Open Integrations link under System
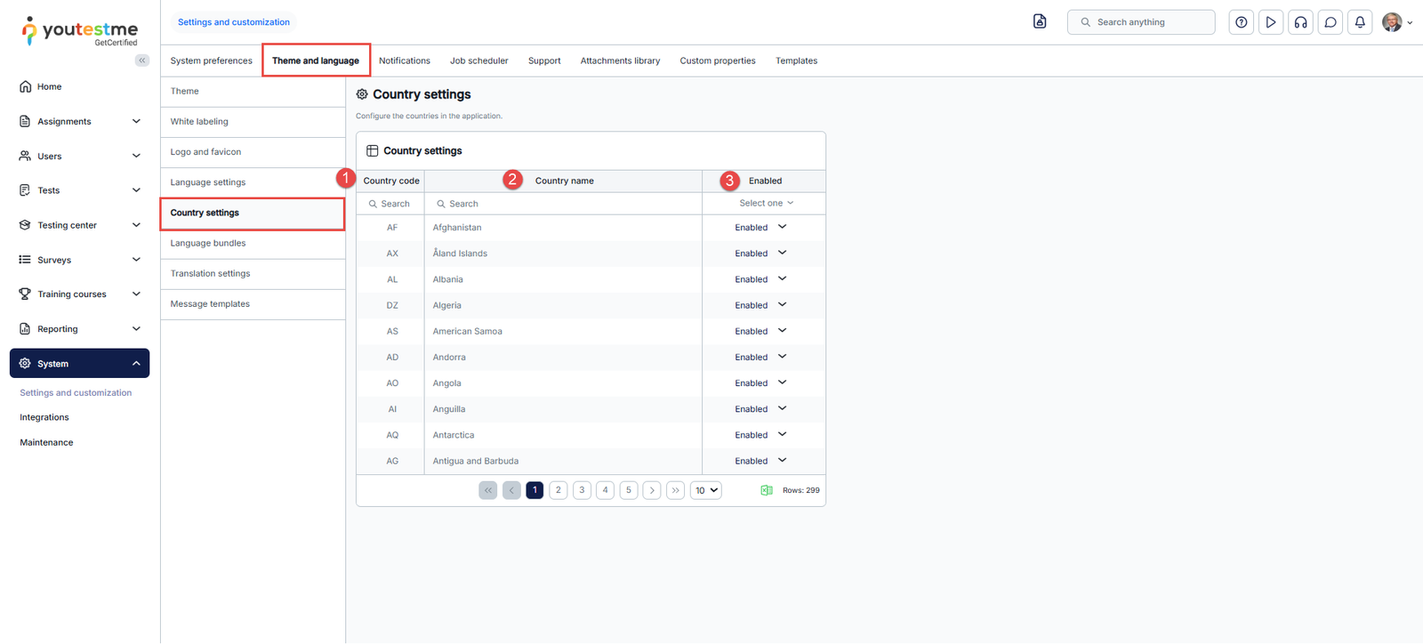1423x644 pixels. (x=44, y=417)
